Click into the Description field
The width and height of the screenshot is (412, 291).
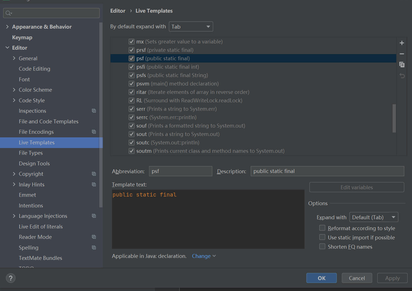tap(327, 171)
